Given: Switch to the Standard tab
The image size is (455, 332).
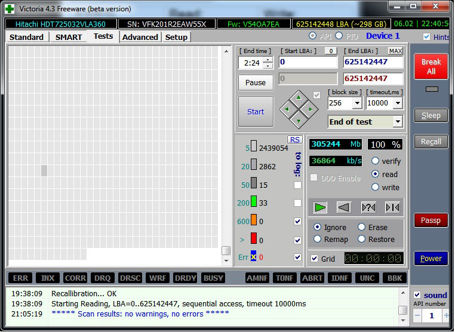Looking at the screenshot, I should (x=26, y=37).
